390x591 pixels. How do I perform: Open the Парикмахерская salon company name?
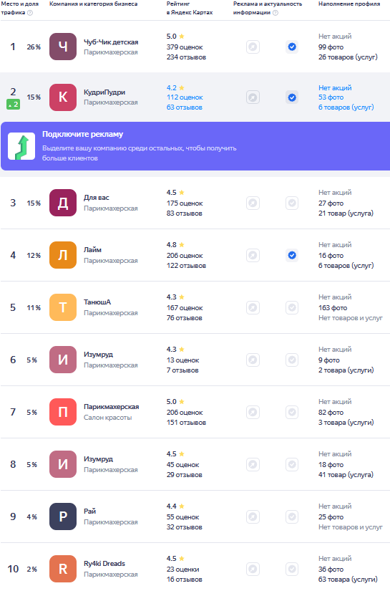pos(112,407)
